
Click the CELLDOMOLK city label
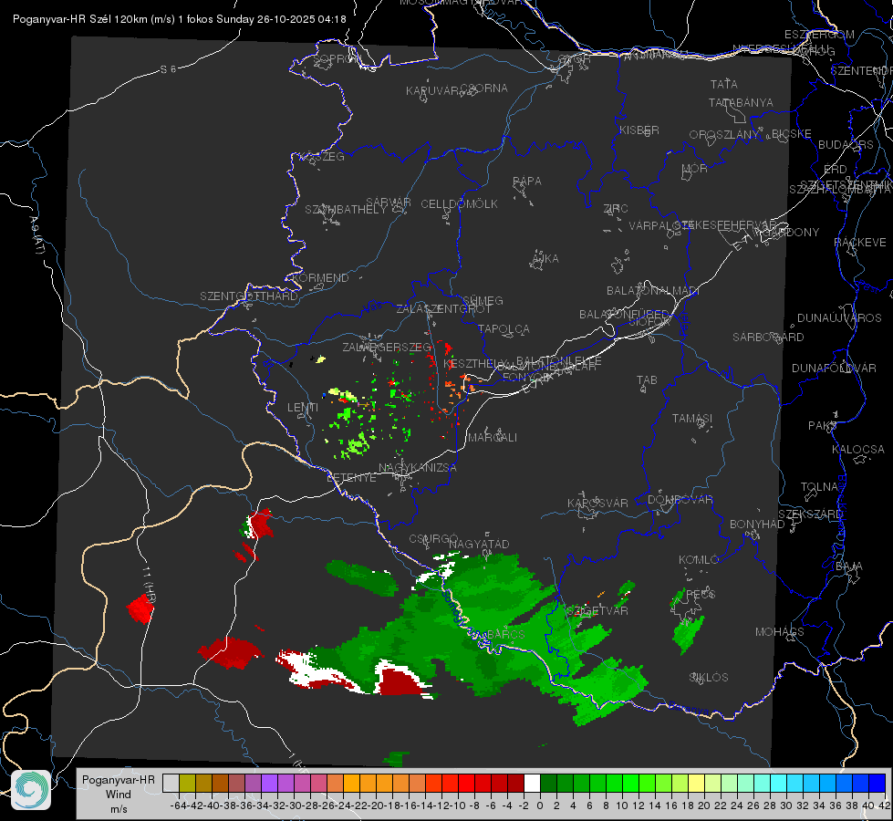click(460, 204)
